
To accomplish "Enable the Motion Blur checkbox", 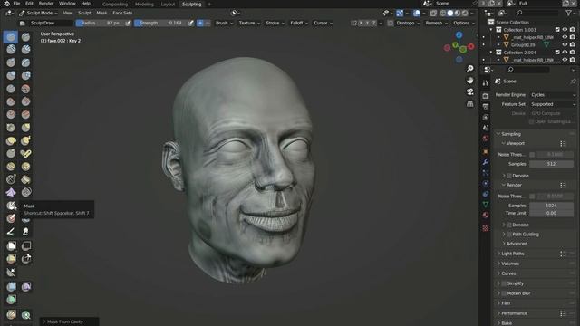I will coord(504,293).
